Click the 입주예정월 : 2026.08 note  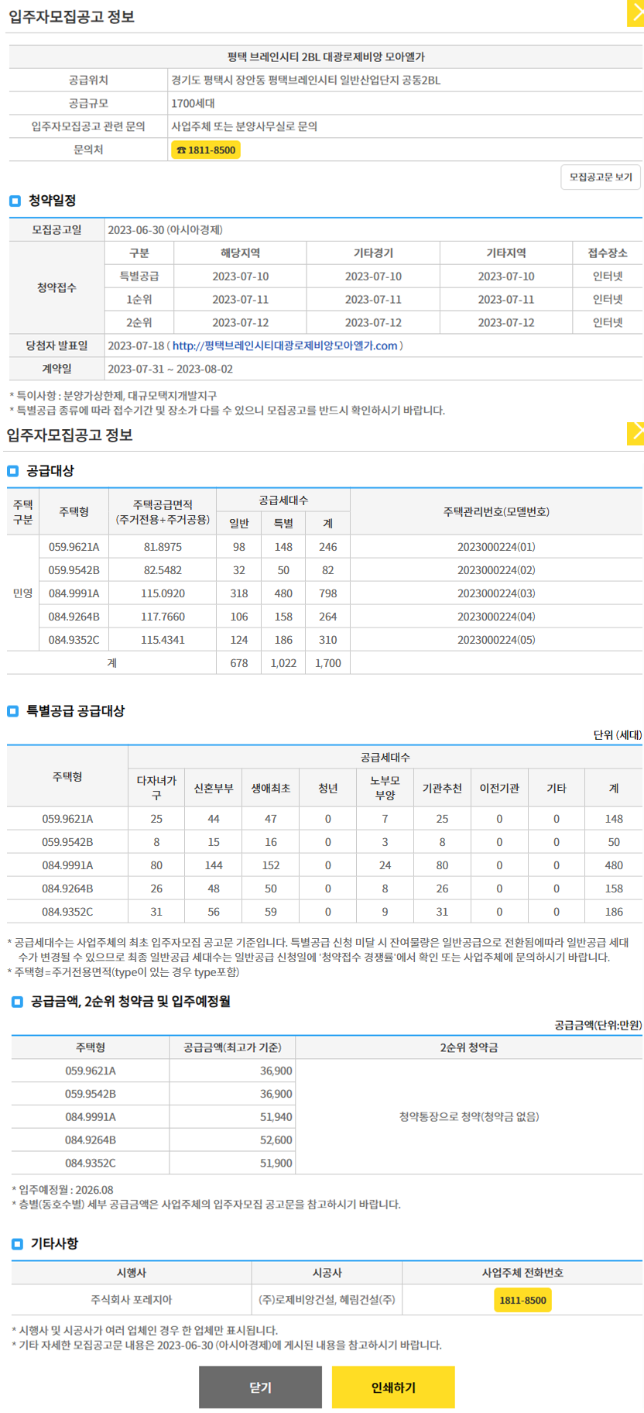tap(63, 1190)
